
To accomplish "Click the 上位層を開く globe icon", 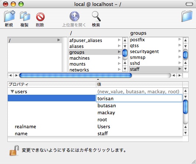I will coord(74,16).
